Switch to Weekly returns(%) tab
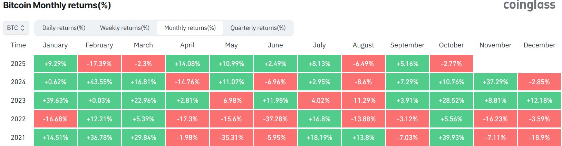This screenshot has width=562, height=146. [125, 28]
